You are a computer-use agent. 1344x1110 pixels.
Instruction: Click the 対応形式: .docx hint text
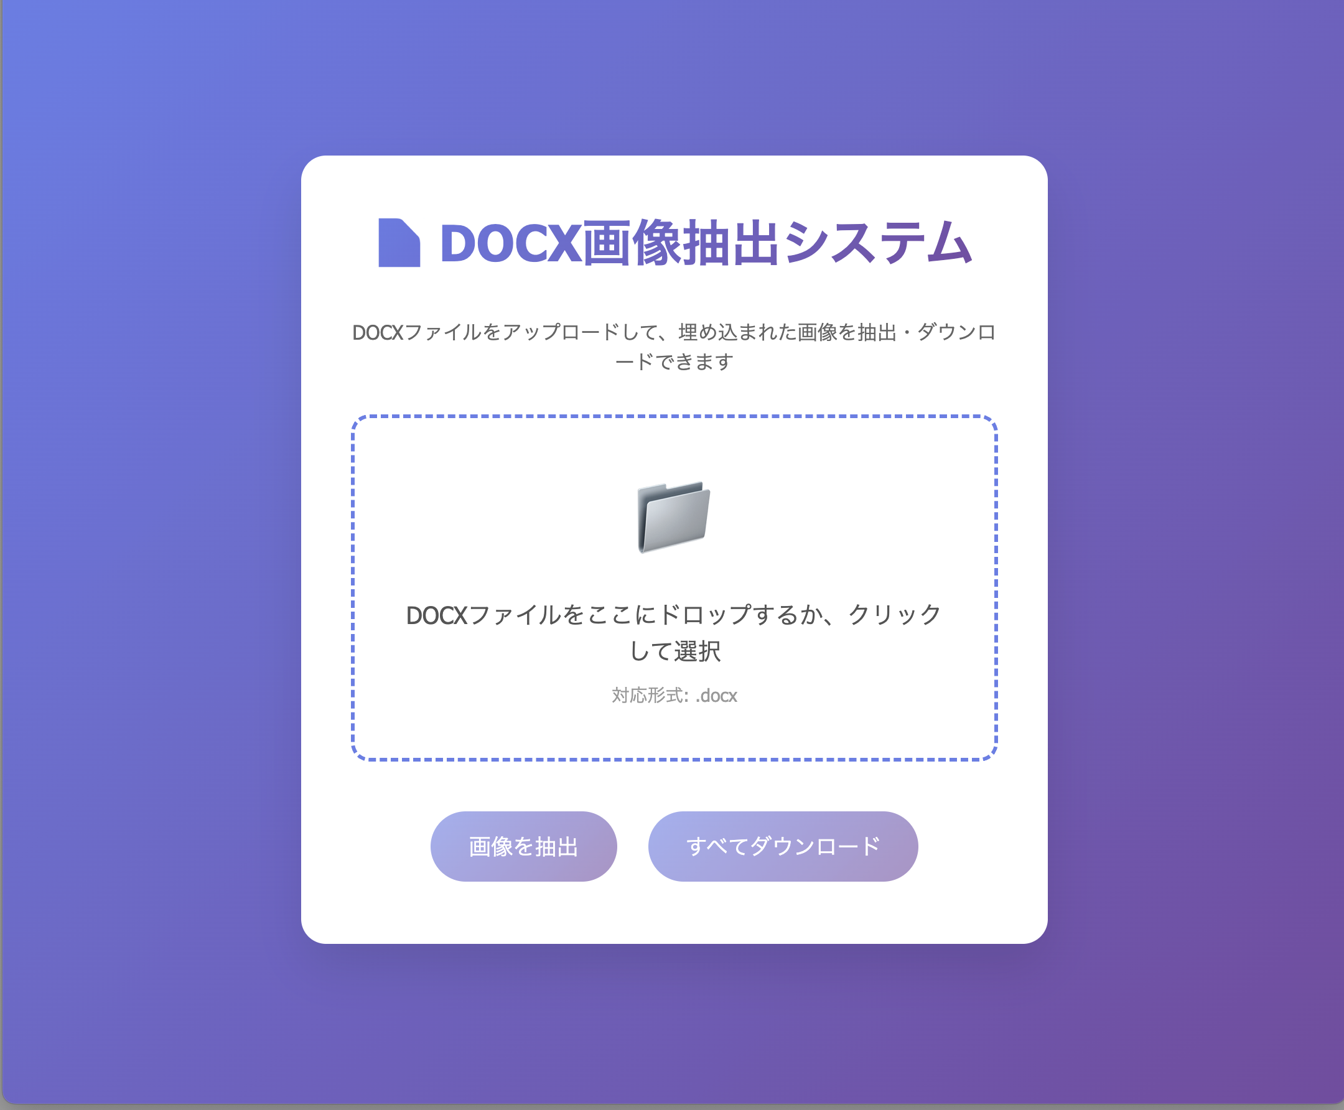pyautogui.click(x=674, y=696)
